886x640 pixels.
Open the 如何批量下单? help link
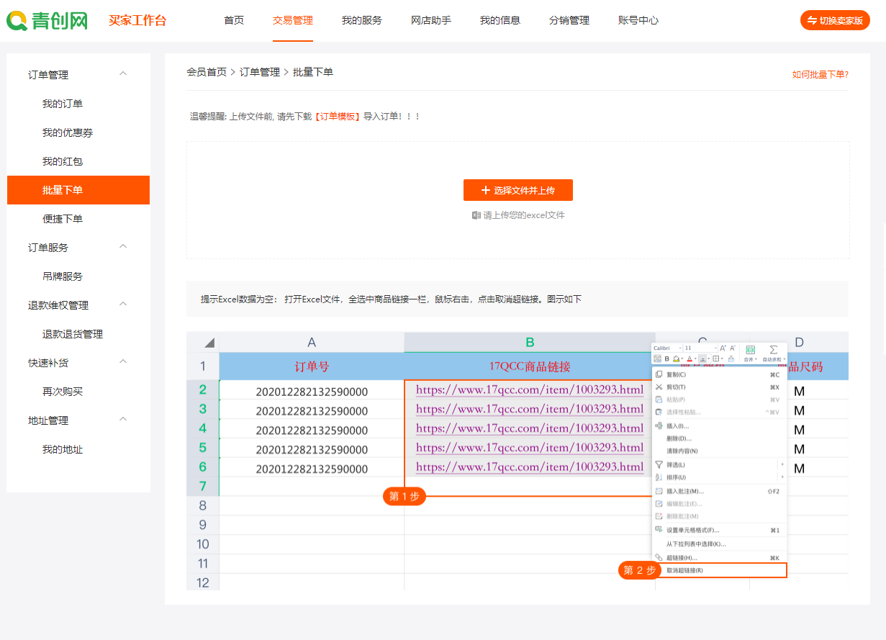tap(821, 74)
